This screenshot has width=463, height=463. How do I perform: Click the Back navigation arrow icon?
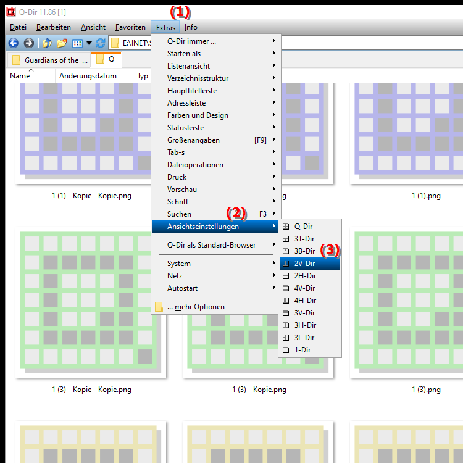pyautogui.click(x=14, y=43)
